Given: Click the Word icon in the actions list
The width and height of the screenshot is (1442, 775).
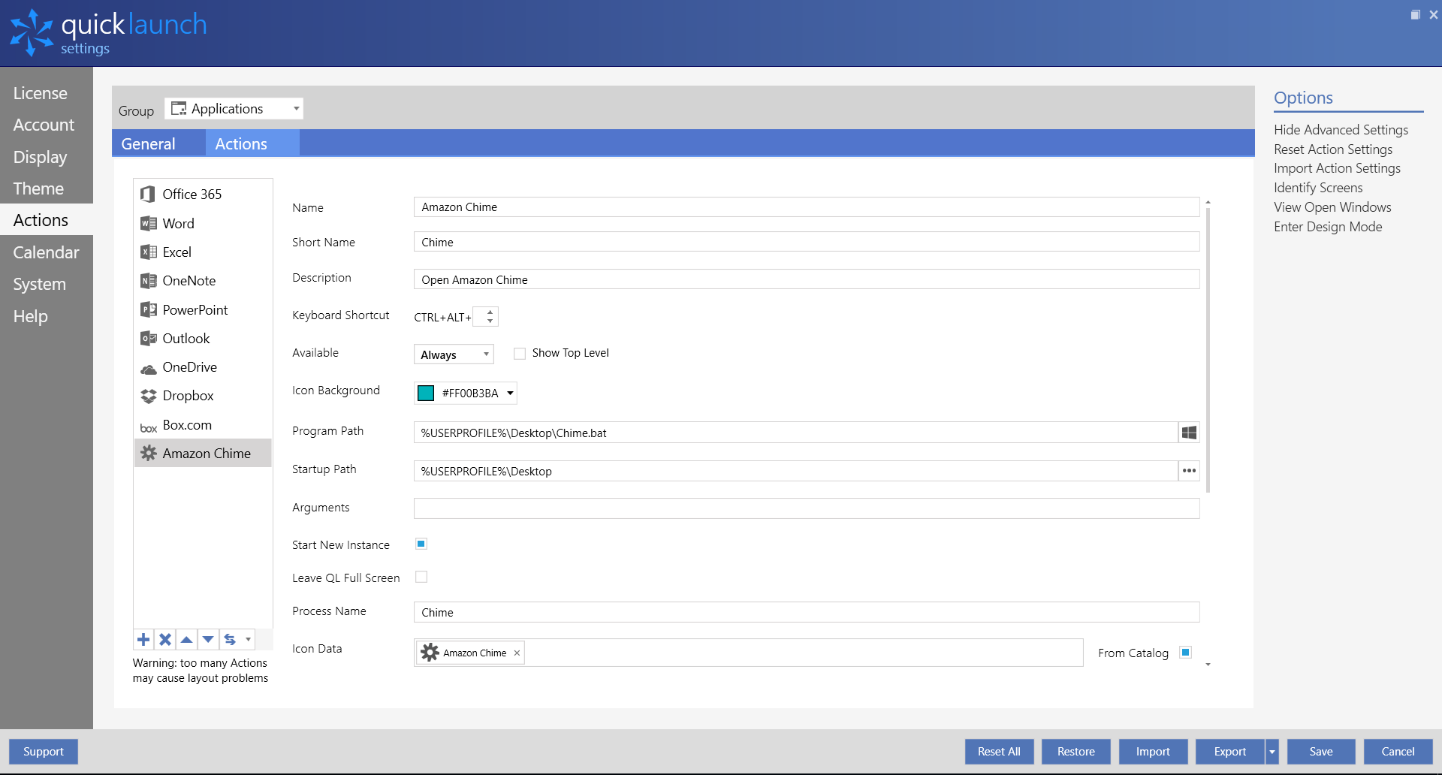Looking at the screenshot, I should tap(148, 224).
